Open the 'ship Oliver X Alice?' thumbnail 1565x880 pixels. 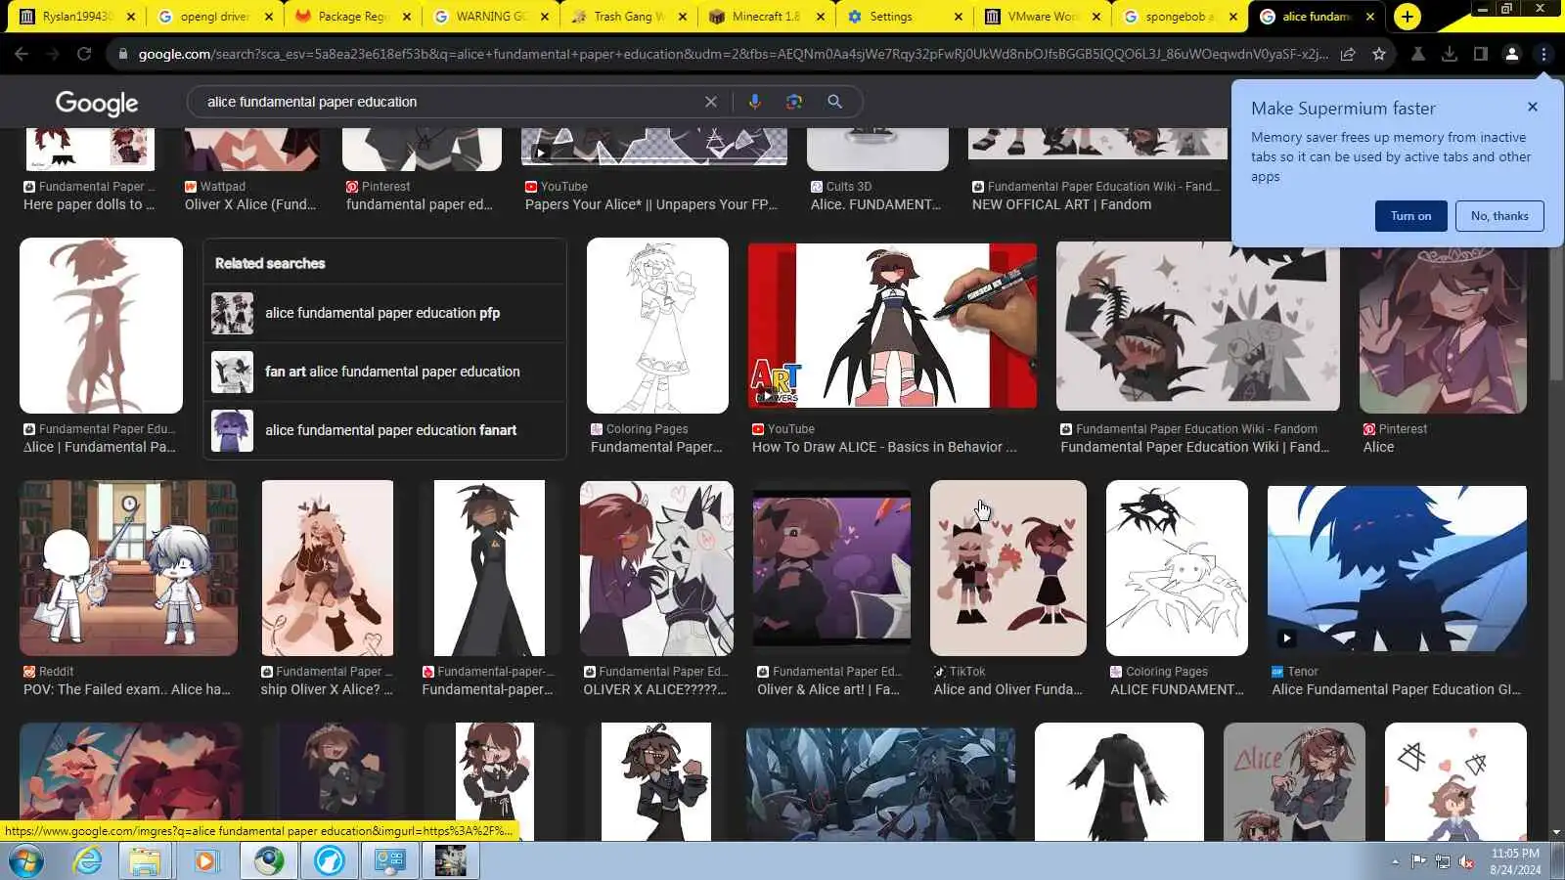click(328, 568)
